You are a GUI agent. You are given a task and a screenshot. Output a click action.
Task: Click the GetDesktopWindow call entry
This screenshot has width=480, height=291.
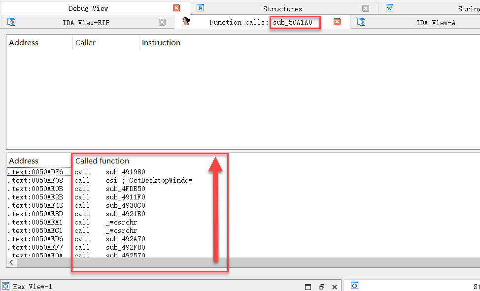(134, 180)
